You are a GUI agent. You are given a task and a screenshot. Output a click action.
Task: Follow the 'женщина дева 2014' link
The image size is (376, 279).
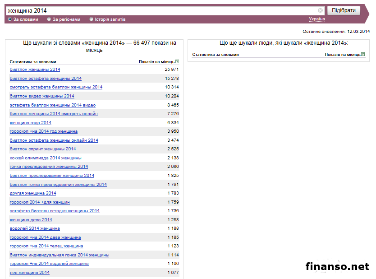click(31, 220)
